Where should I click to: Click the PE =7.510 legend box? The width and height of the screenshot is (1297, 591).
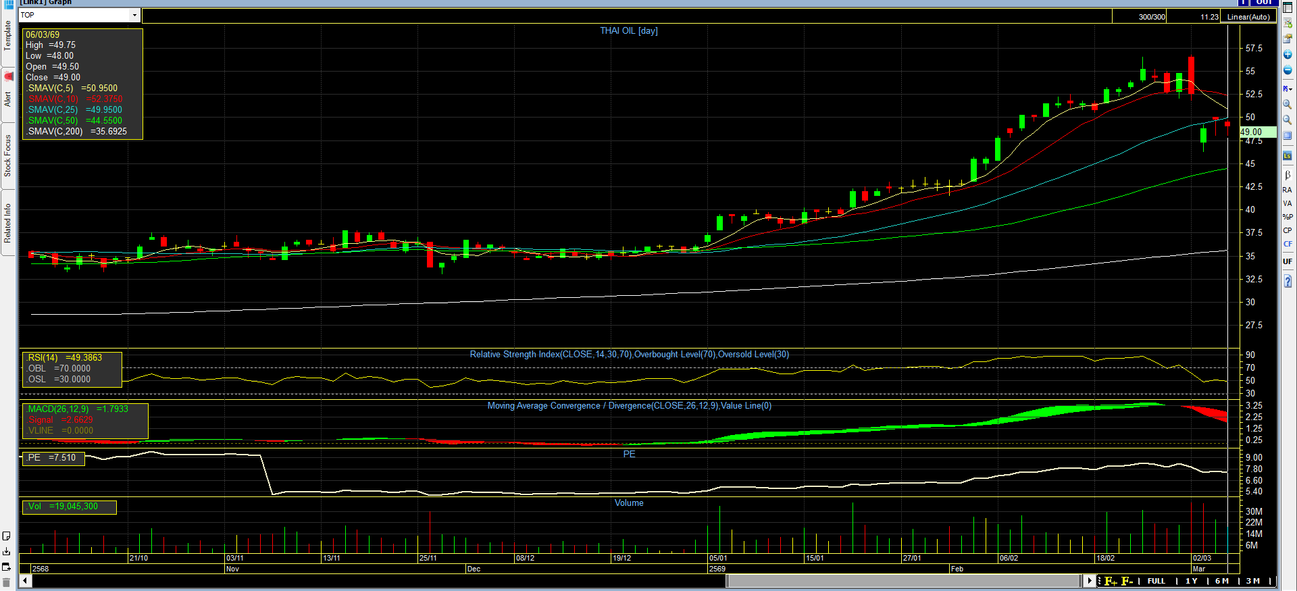tap(53, 458)
